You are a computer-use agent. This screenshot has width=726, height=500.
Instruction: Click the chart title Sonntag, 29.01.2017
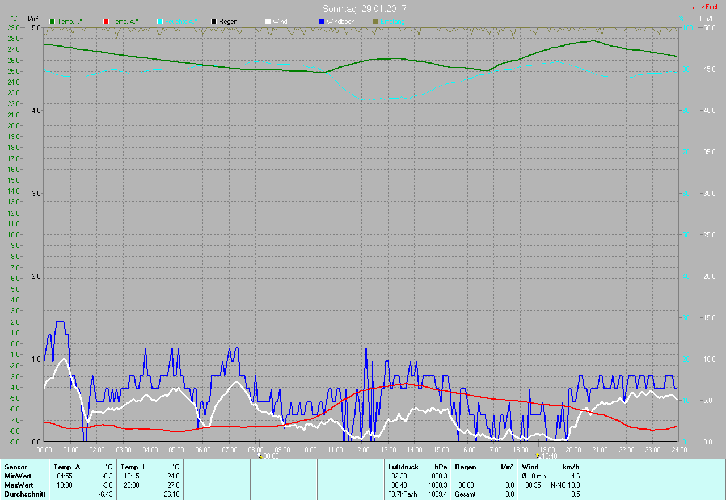(364, 9)
